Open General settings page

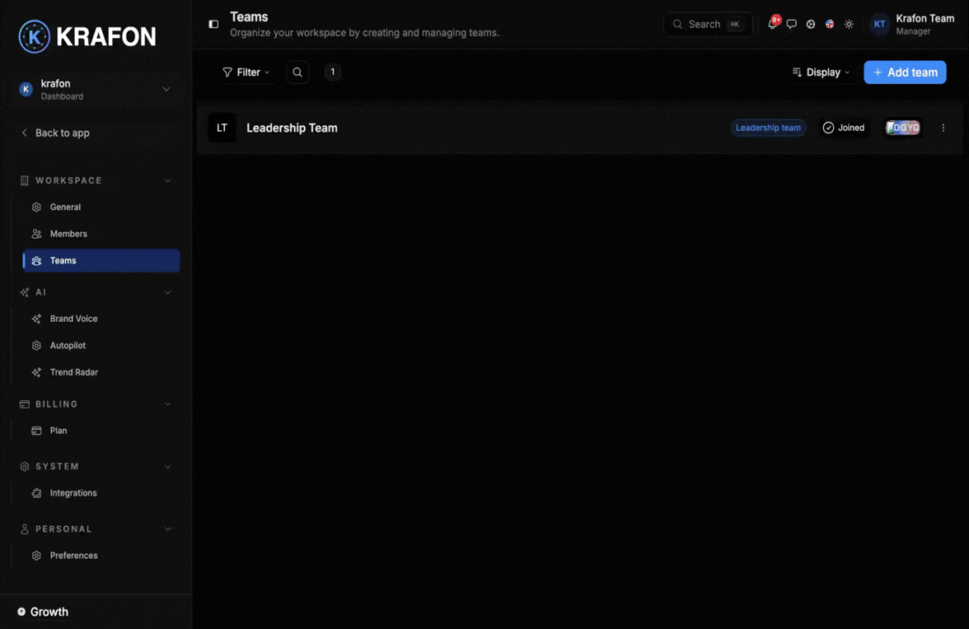[101, 207]
